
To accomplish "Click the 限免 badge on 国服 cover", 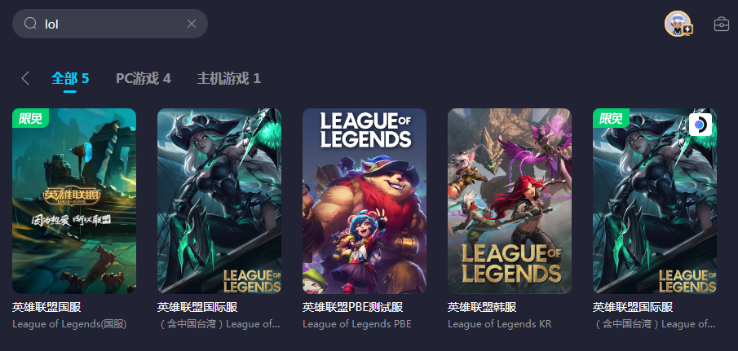I will point(31,118).
